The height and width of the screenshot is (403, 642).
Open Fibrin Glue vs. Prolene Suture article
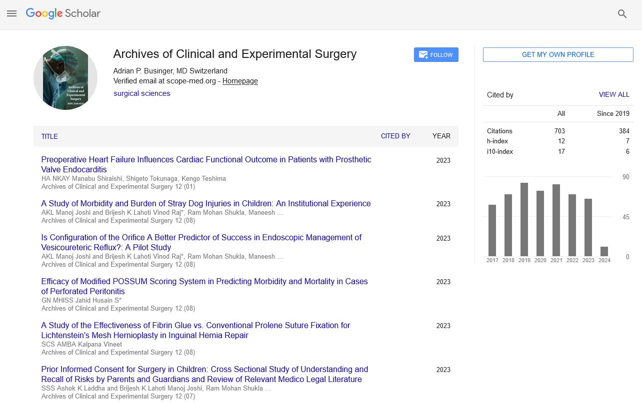(x=195, y=330)
